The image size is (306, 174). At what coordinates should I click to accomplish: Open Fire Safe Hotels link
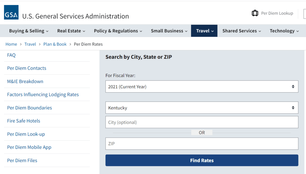click(24, 121)
